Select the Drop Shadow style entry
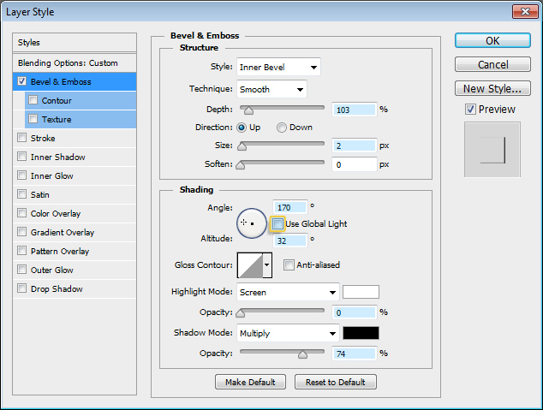The height and width of the screenshot is (410, 543). tap(57, 289)
